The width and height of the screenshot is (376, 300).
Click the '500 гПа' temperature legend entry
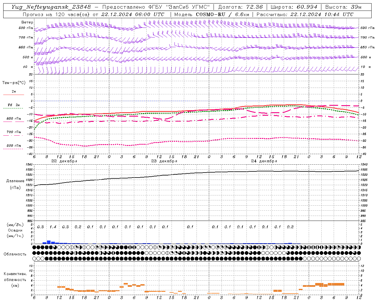(x=14, y=146)
